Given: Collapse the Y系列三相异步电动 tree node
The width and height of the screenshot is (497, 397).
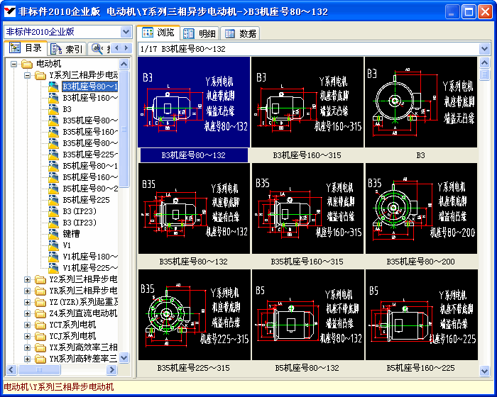Looking at the screenshot, I should pyautogui.click(x=28, y=75).
